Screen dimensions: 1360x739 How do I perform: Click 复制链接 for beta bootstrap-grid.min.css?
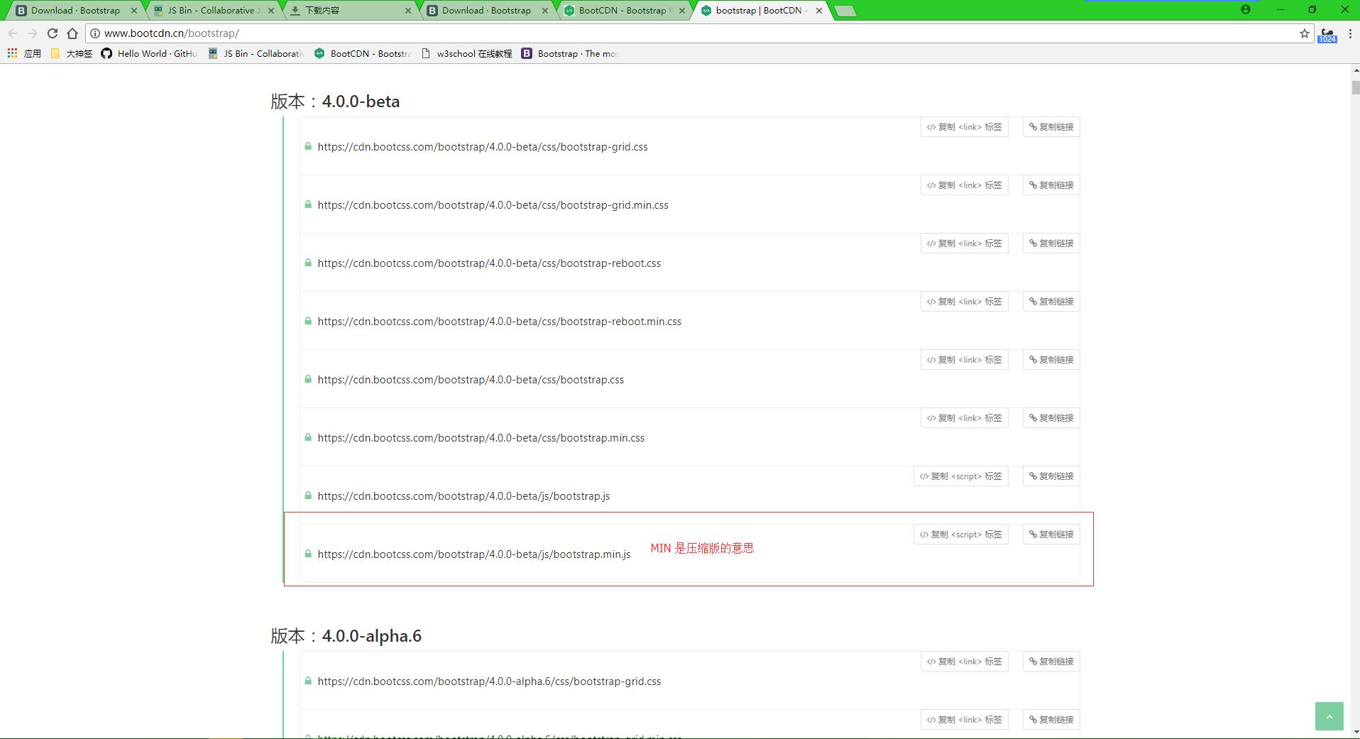[1051, 185]
